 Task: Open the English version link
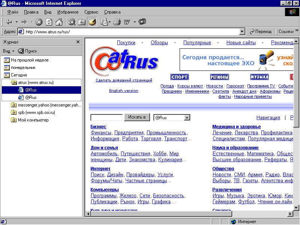pos(124,91)
